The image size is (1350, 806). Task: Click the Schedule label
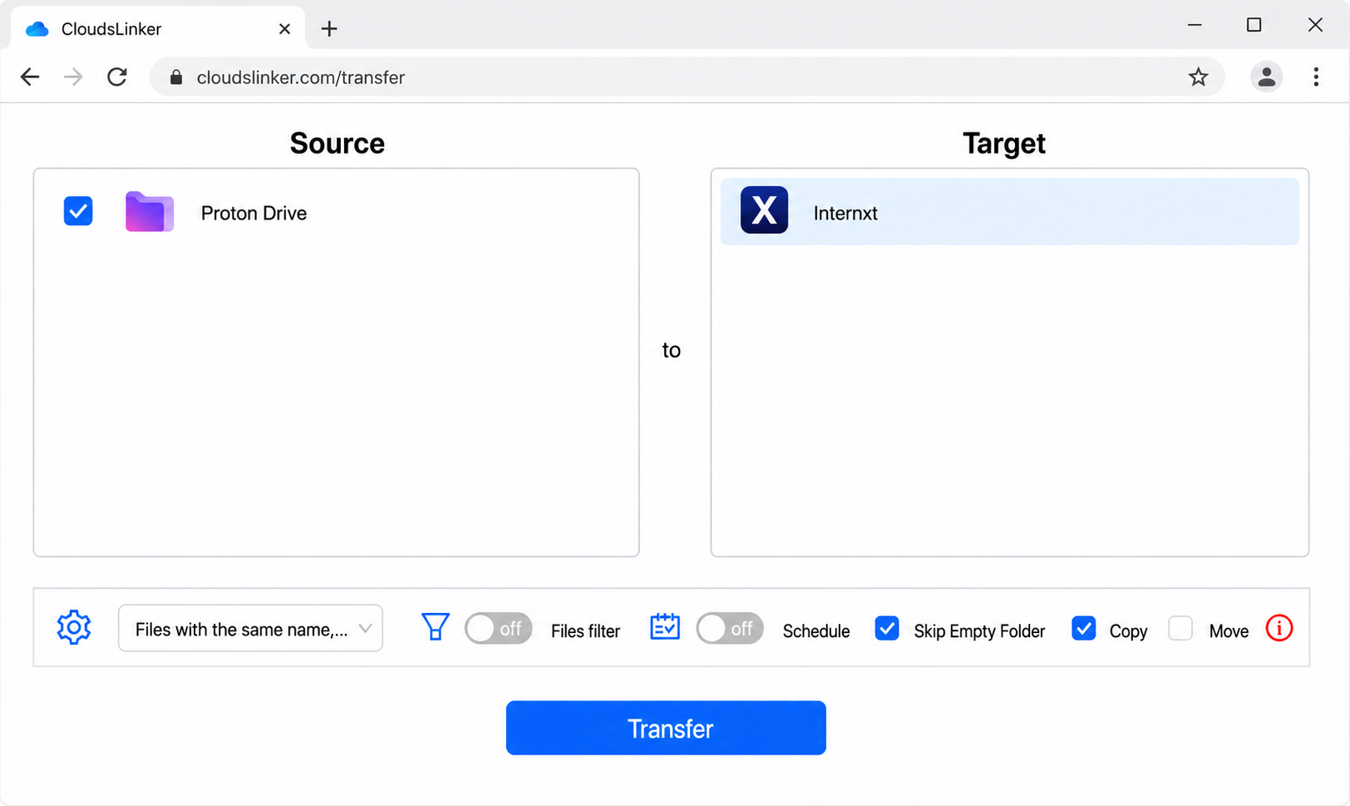(816, 631)
